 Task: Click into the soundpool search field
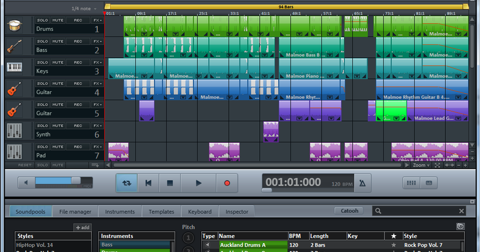[419, 211]
